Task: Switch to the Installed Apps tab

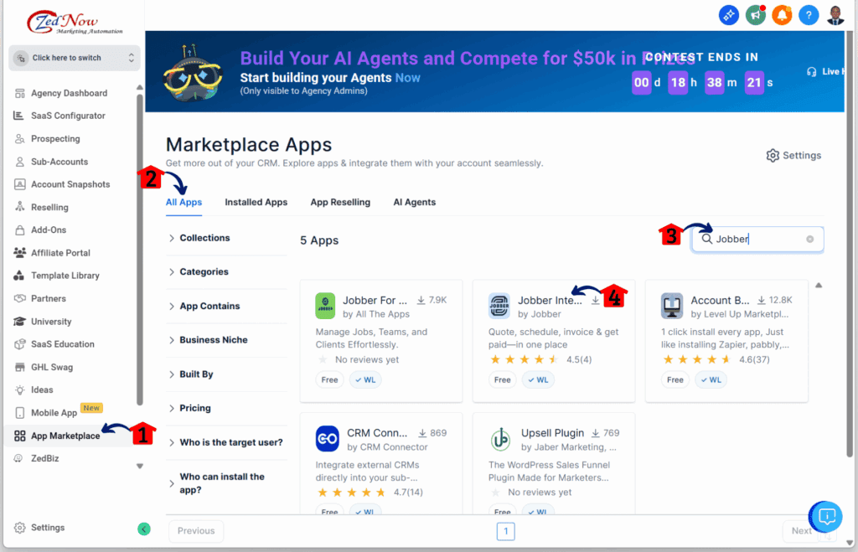Action: (x=256, y=202)
